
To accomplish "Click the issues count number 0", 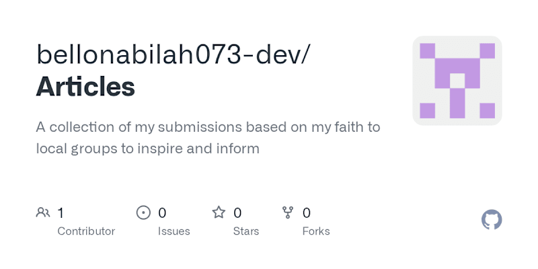I will tap(162, 213).
